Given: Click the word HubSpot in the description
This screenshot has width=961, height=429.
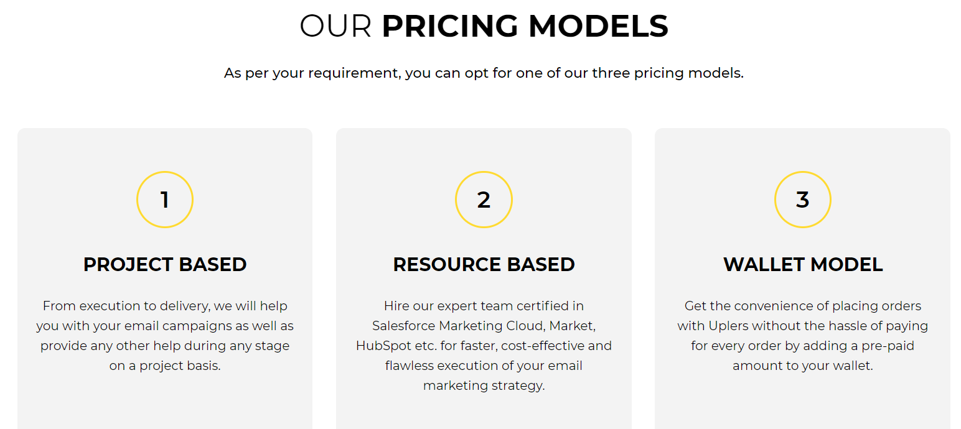Looking at the screenshot, I should click(x=383, y=346).
